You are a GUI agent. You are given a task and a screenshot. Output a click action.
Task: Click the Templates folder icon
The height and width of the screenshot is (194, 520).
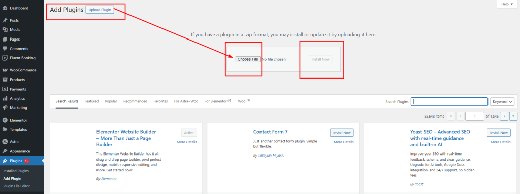(x=5, y=130)
